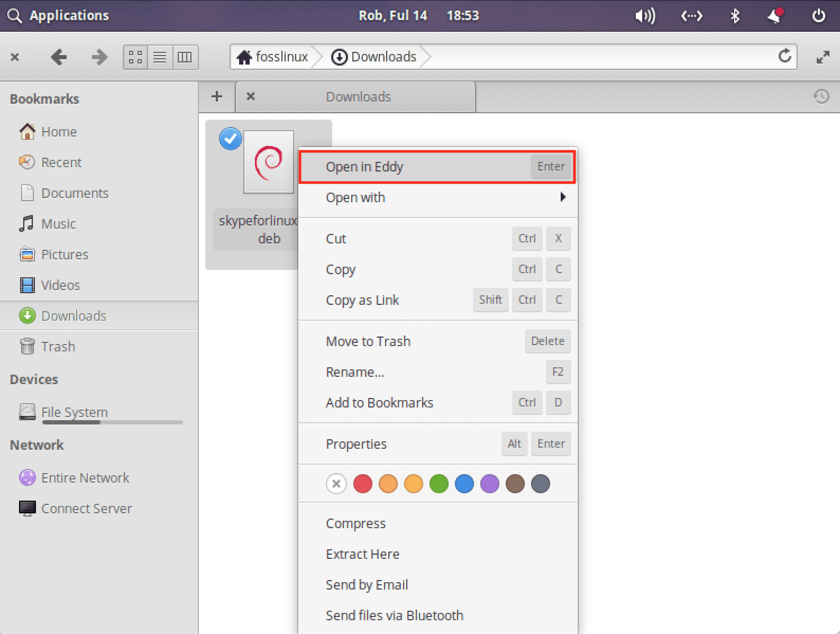Apply the blue color tag
Image resolution: width=840 pixels, height=634 pixels.
tap(464, 484)
